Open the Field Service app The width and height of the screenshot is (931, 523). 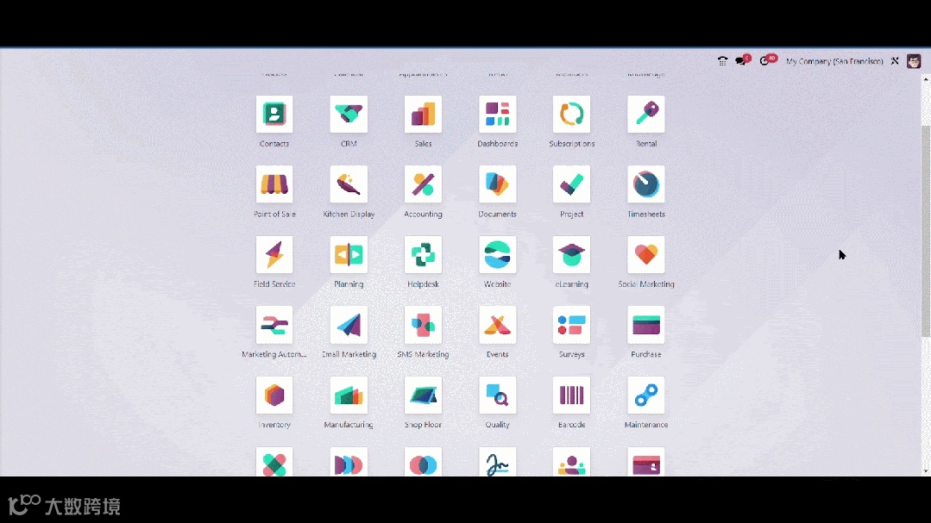point(274,254)
